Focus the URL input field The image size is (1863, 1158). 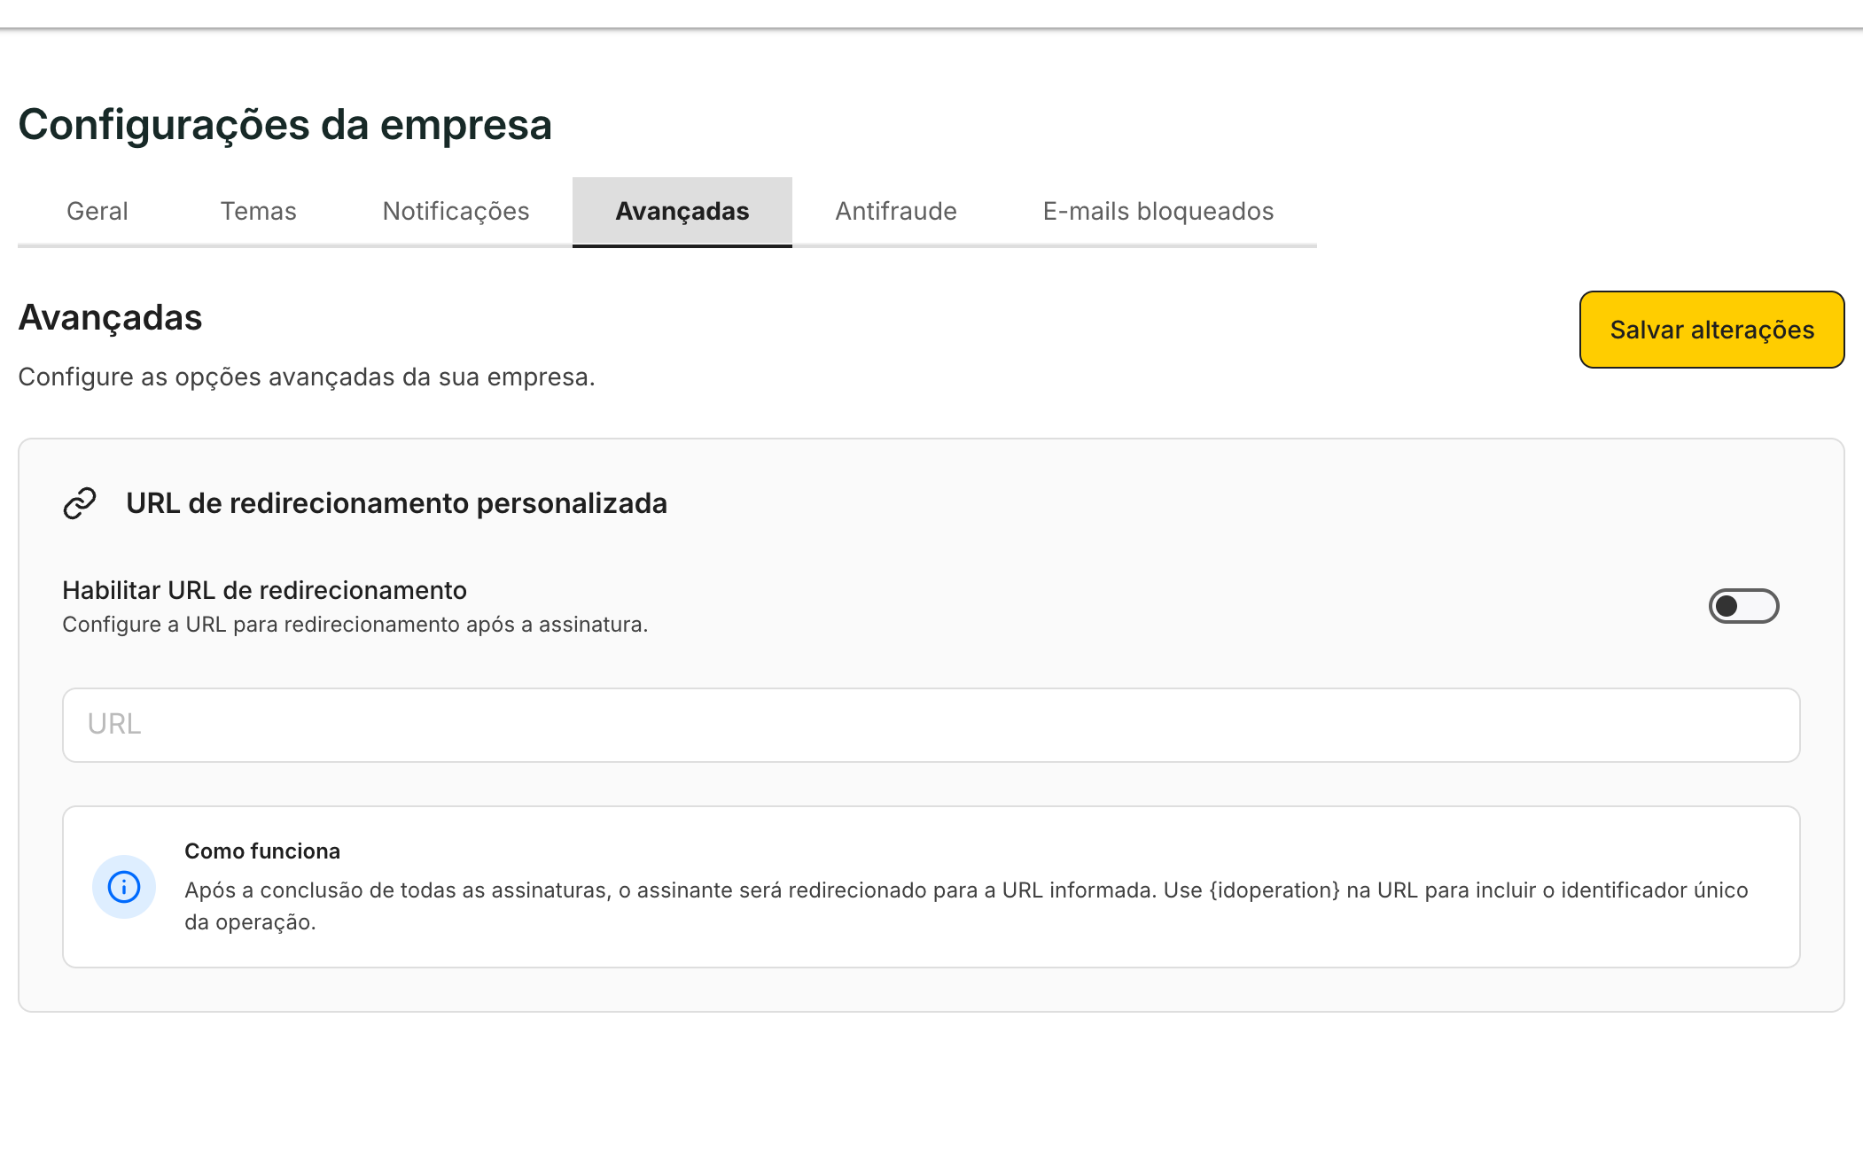point(931,725)
